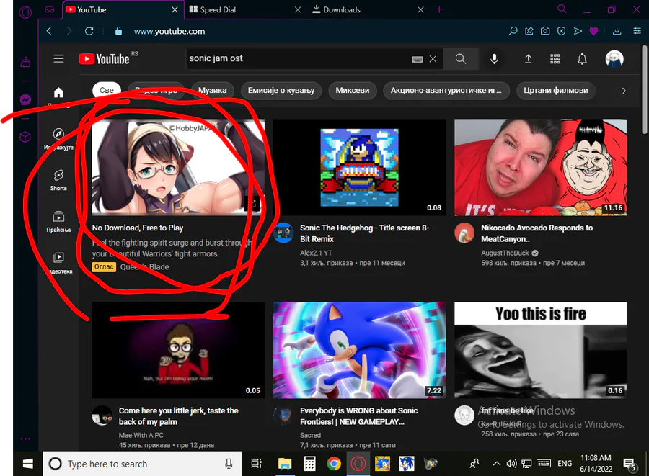
Task: Visit the AugustTheDuck channel link
Action: [505, 253]
